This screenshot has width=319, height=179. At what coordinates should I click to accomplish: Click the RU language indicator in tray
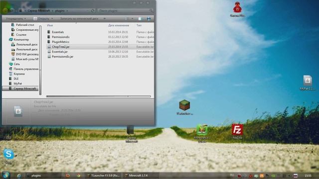coord(232,175)
